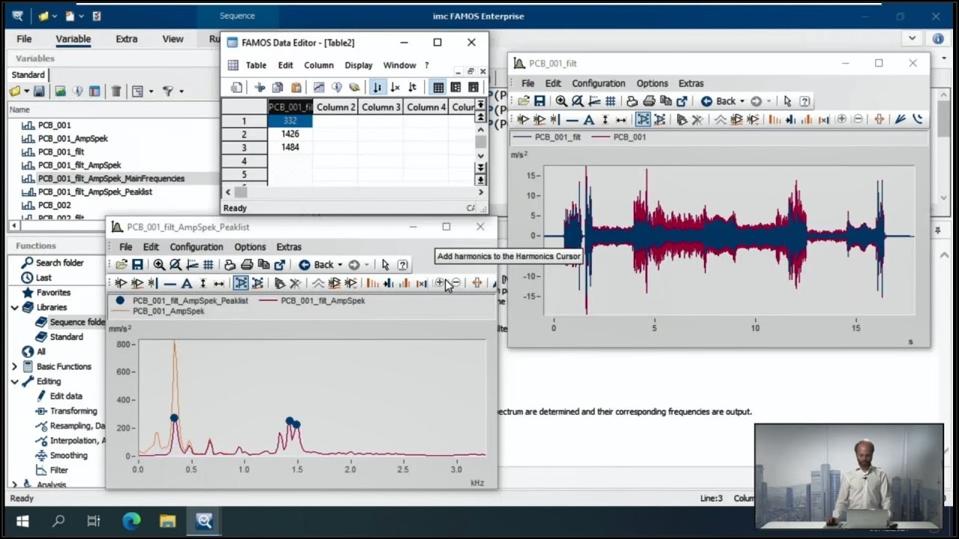Save the Peaklist curve window

pyautogui.click(x=137, y=264)
